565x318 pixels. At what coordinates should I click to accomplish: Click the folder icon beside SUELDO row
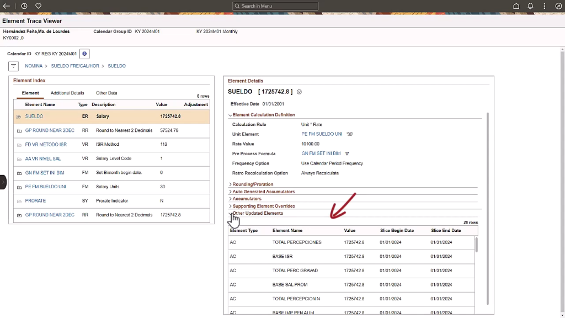(x=18, y=116)
